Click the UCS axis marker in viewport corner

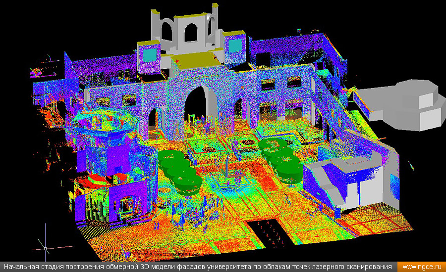[x=46, y=248]
